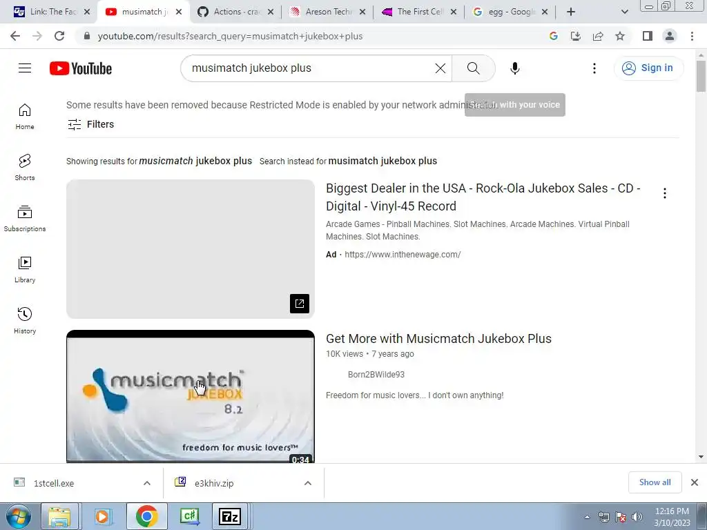Close the downloads bar
The width and height of the screenshot is (707, 530).
click(695, 482)
